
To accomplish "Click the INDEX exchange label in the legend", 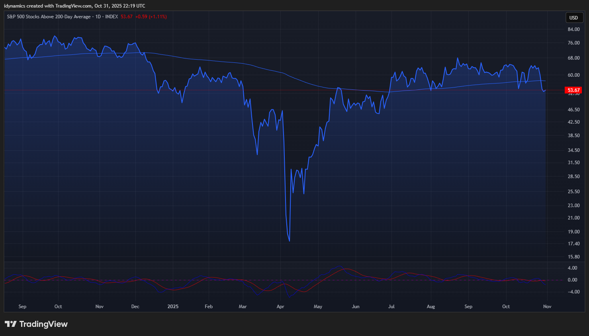I will pos(112,17).
